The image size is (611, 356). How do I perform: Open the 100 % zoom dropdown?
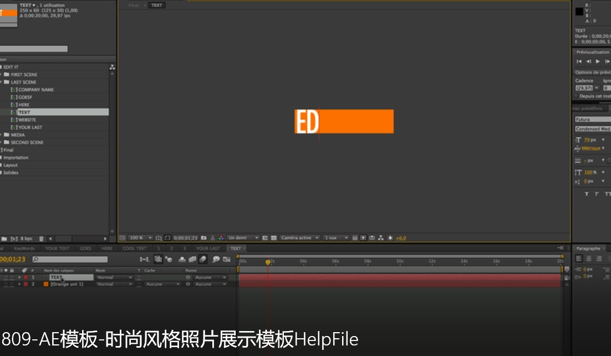pos(139,238)
